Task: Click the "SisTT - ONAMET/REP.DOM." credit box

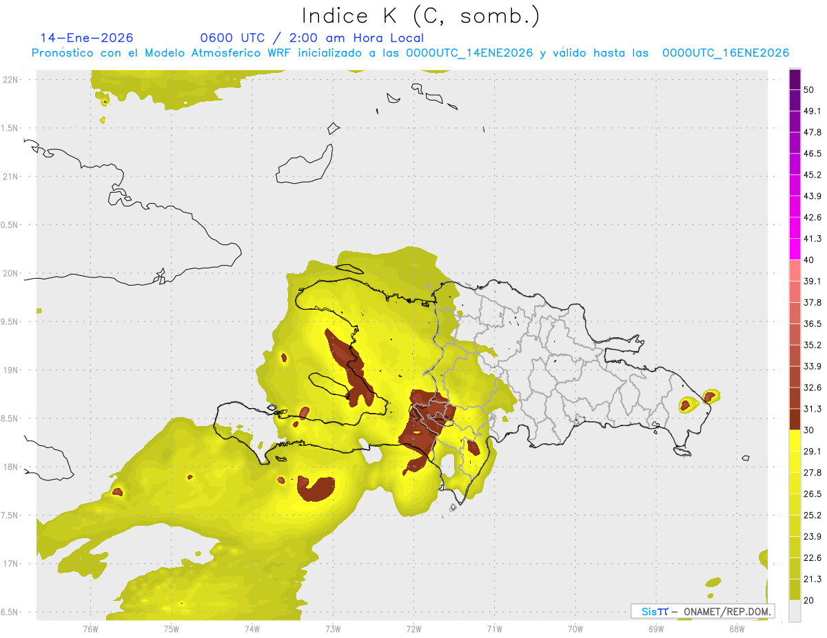Action: pos(702,611)
